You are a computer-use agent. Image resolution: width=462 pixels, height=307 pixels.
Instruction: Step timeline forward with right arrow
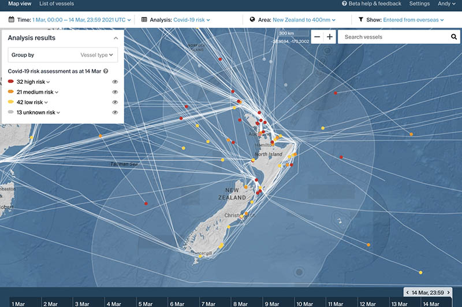(x=449, y=293)
